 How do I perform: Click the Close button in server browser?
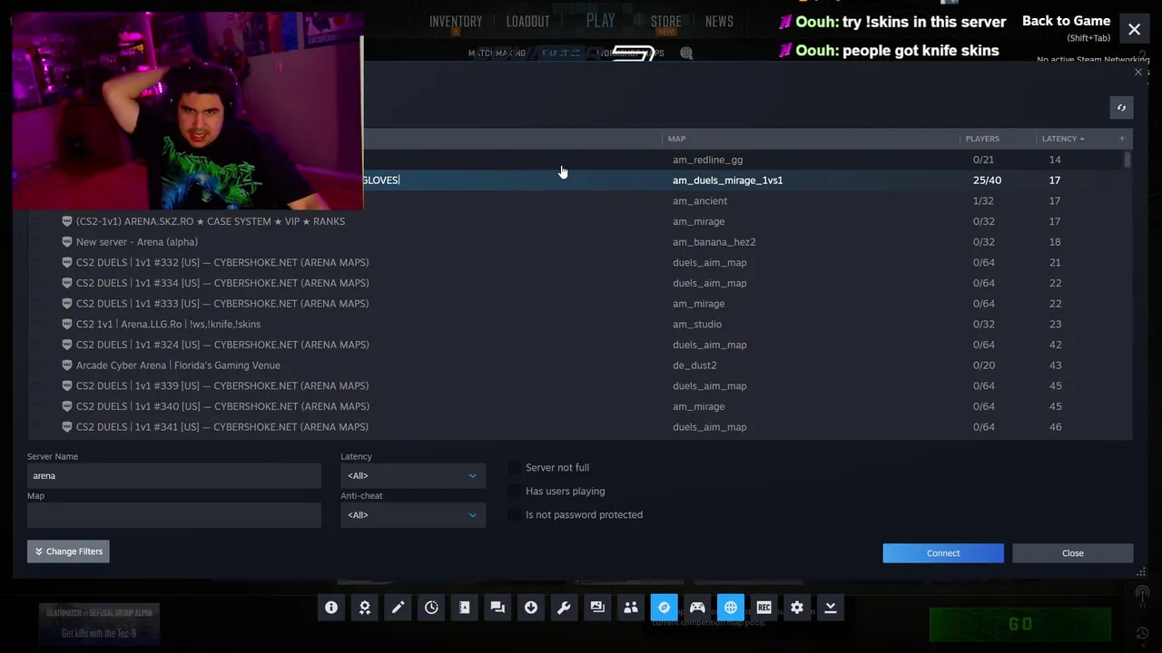1072,553
